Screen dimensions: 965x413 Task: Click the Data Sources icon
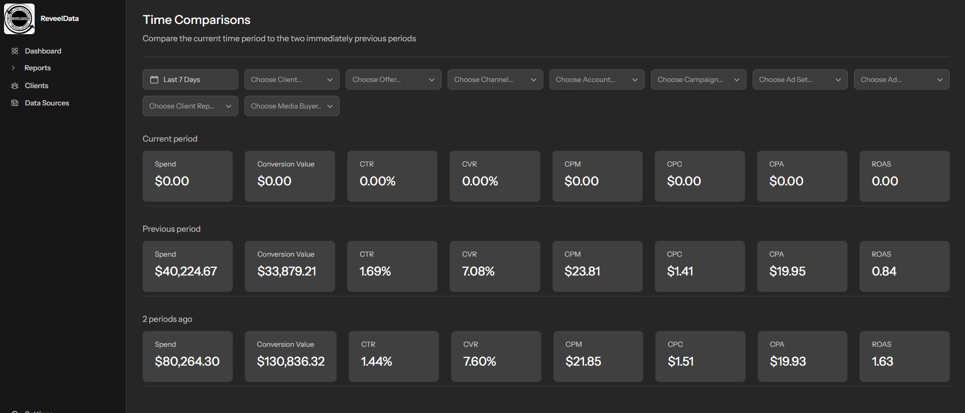[x=15, y=103]
